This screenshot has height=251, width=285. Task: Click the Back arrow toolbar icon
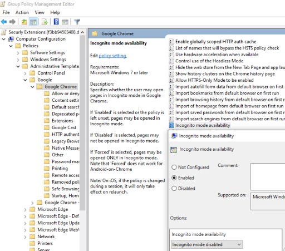[x=4, y=22]
